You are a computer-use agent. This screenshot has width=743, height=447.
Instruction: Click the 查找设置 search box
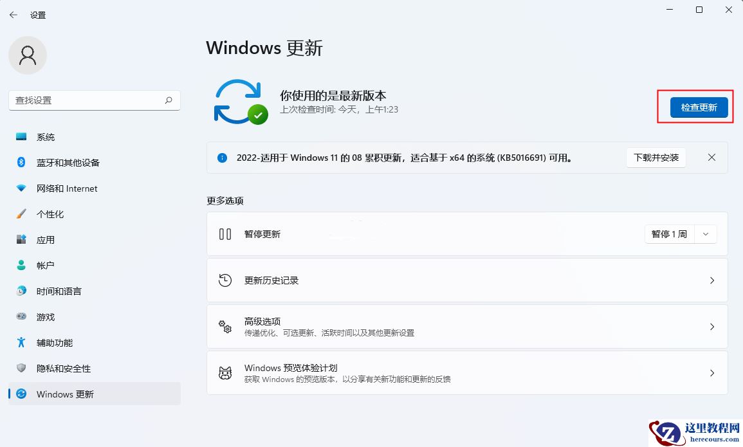(94, 100)
